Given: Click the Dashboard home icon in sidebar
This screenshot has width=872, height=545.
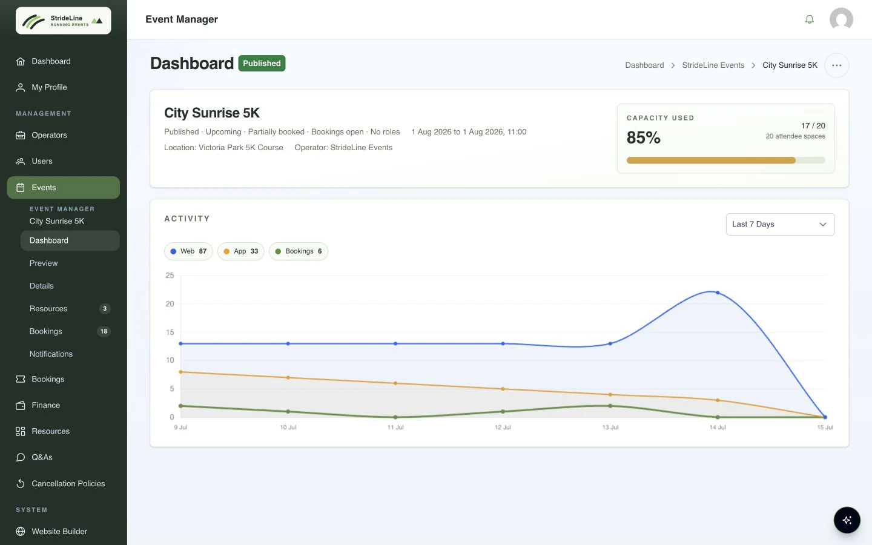Looking at the screenshot, I should tap(21, 61).
